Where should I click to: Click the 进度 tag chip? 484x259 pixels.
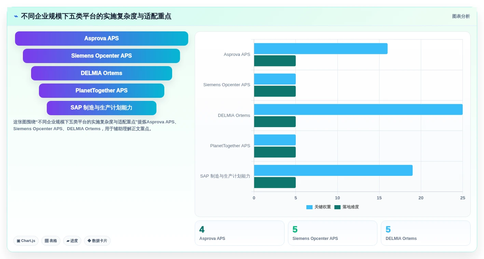72,241
